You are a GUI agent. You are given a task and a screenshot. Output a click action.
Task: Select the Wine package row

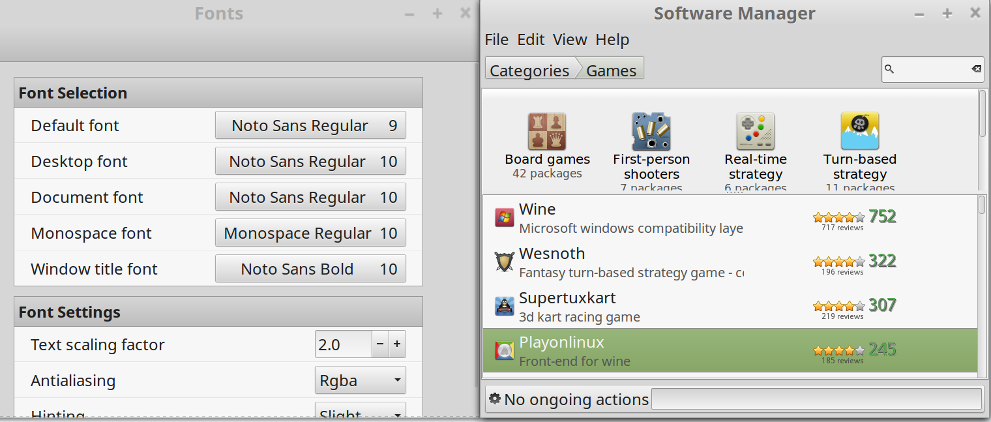tap(730, 218)
